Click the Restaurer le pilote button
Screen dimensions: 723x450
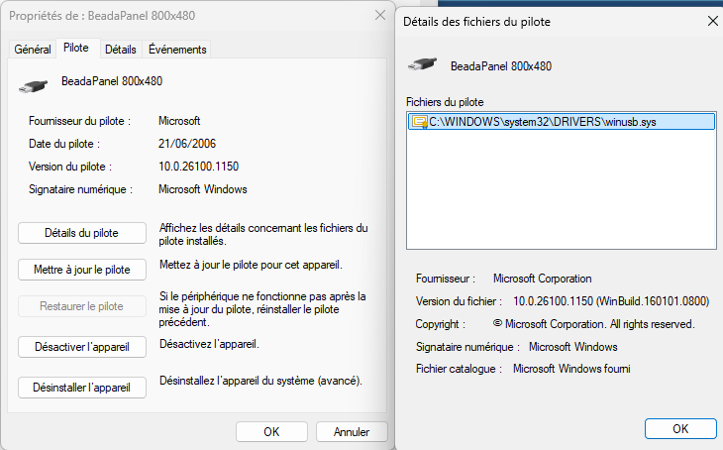pyautogui.click(x=82, y=306)
